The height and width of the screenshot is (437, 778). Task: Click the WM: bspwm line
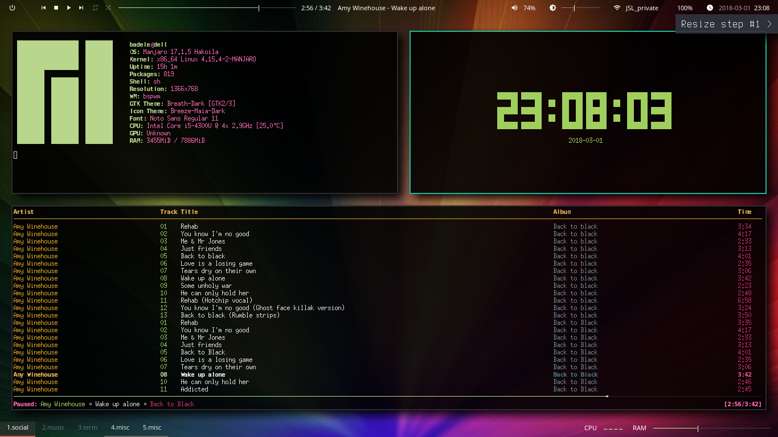(x=145, y=96)
